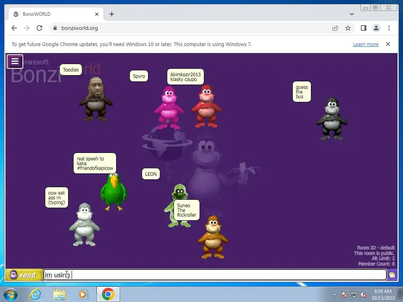Go back to previous page
403x302 pixels.
pos(14,28)
